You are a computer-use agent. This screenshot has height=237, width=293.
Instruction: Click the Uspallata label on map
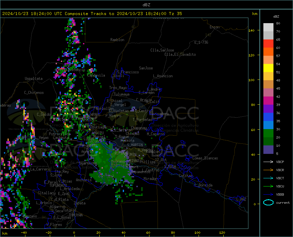click(34, 79)
